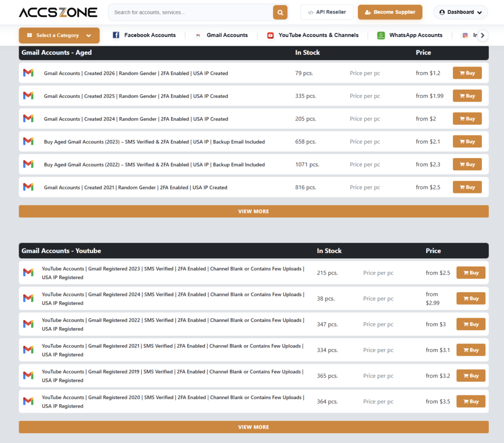Click View More under Gmail Accounts - Youtube
504x443 pixels.
pos(253,427)
